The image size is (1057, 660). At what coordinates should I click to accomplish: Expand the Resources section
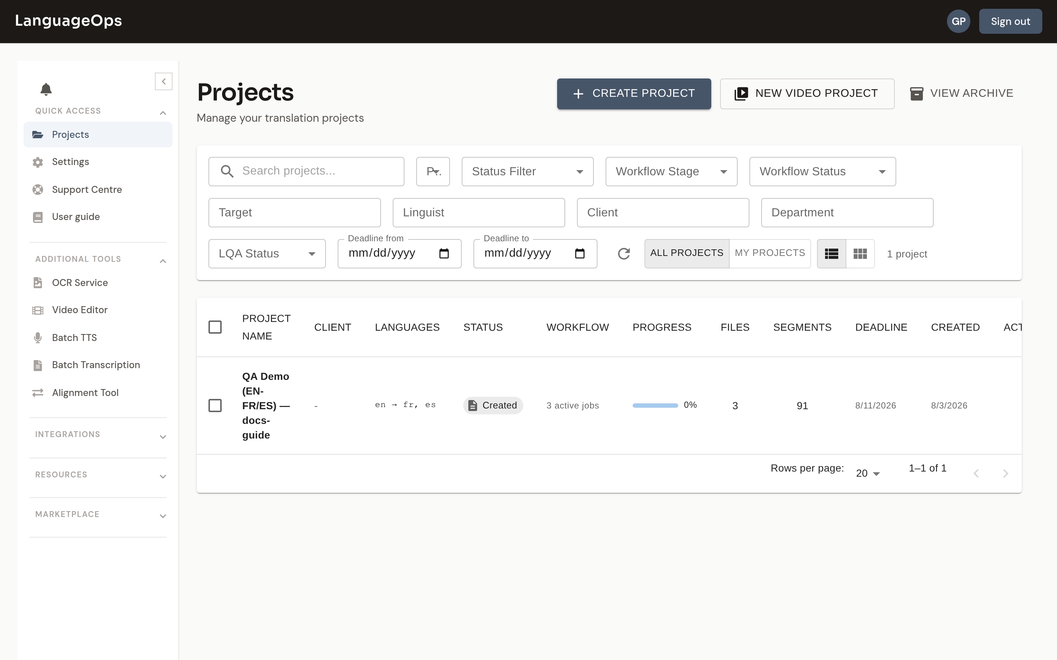tap(163, 477)
